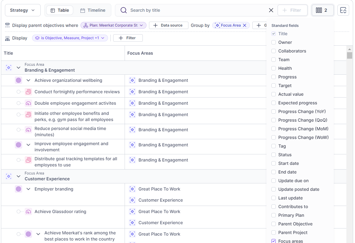
Task: Click measure icon beside Double employee engagement activites
Action: 28,103
